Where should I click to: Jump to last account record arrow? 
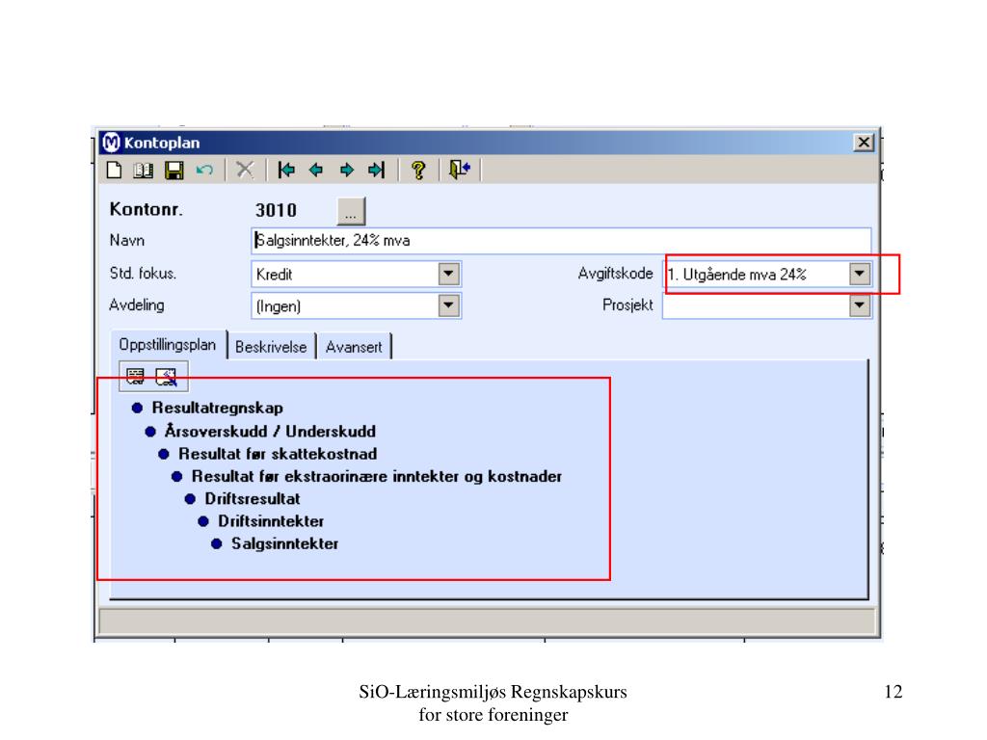pyautogui.click(x=376, y=171)
